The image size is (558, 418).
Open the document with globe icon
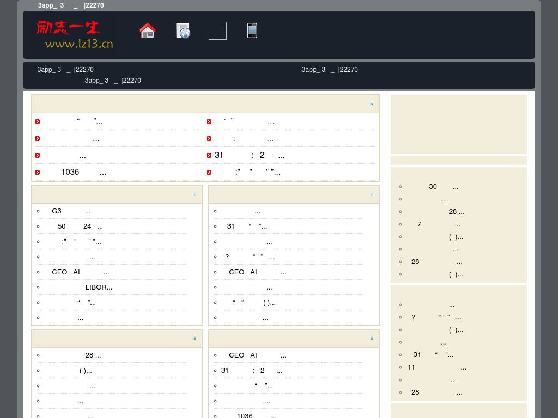(183, 30)
